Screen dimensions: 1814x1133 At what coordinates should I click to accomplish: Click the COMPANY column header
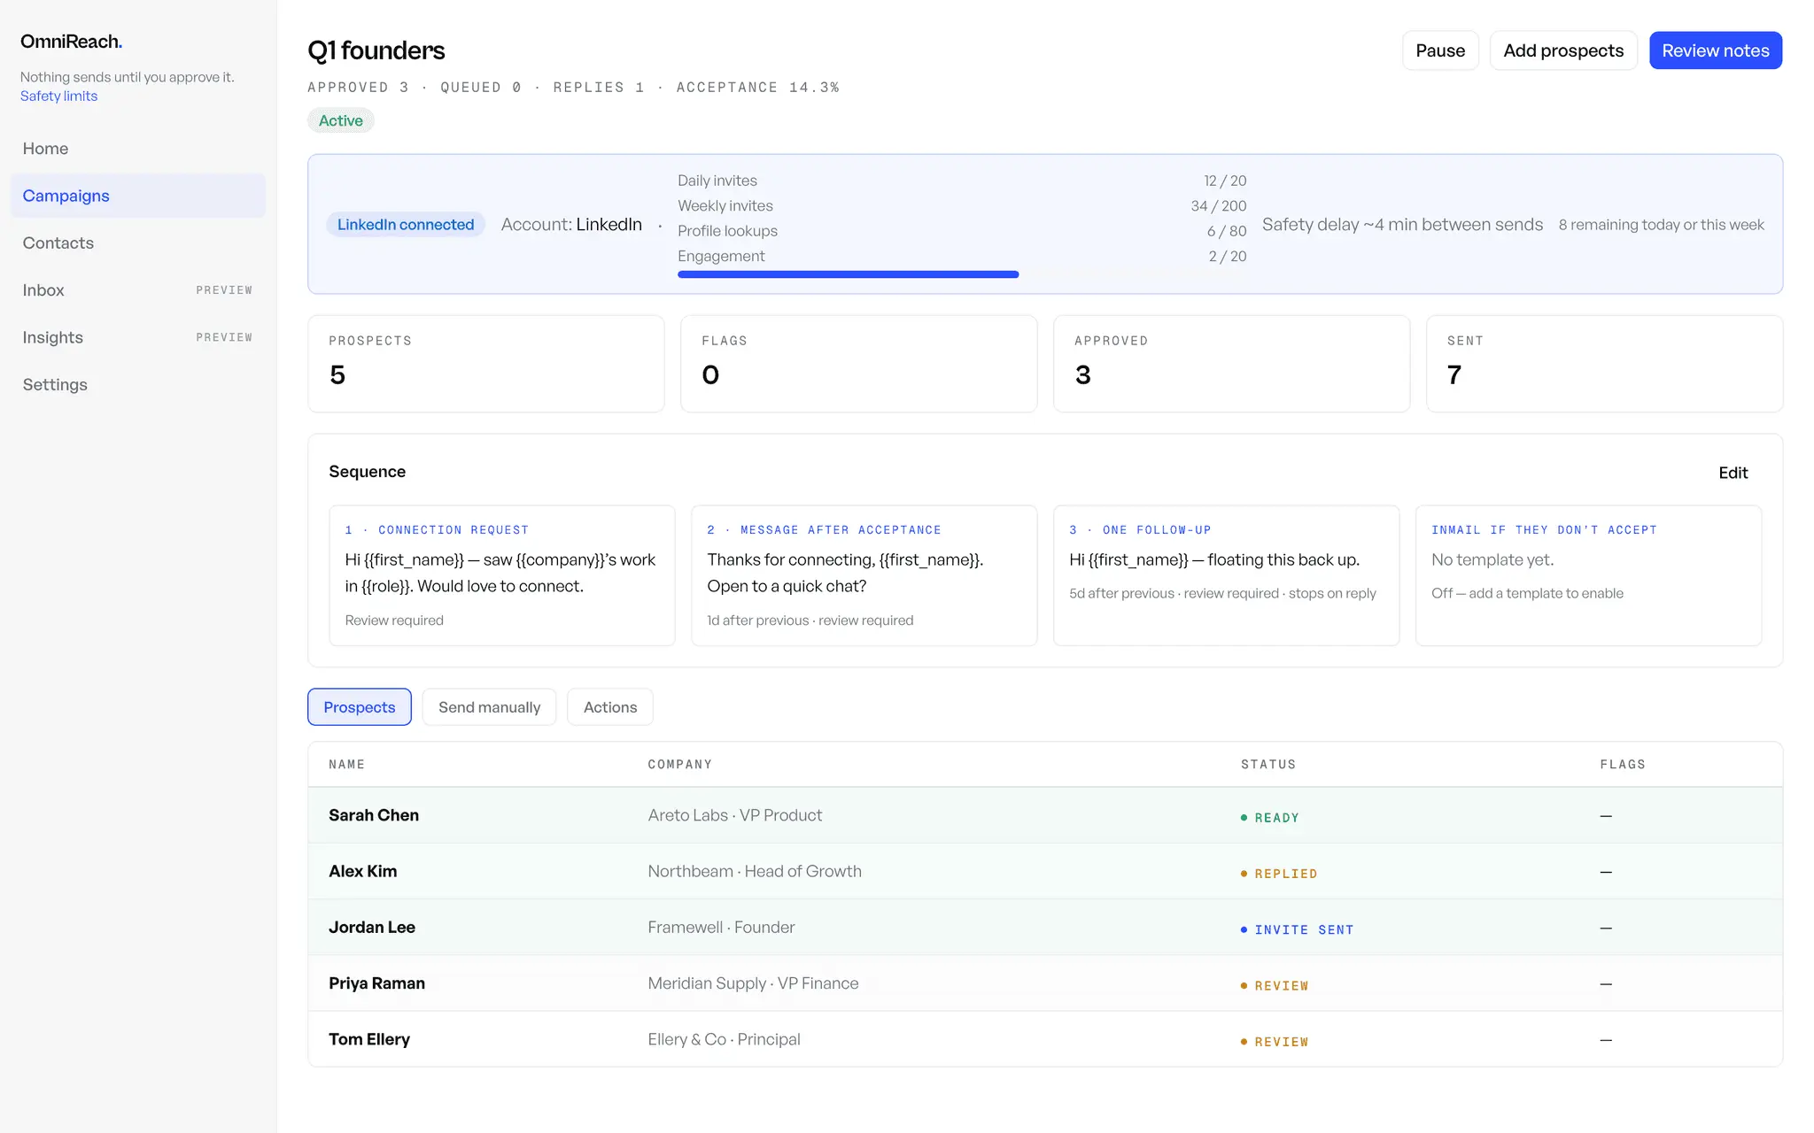click(x=679, y=765)
